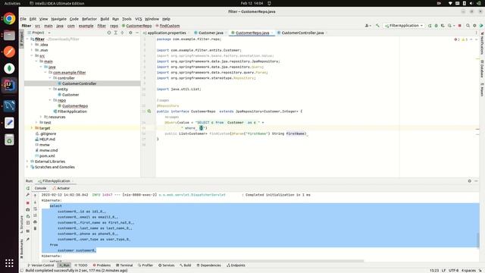The width and height of the screenshot is (485, 273).
Task: Stop the process in Run panel sidebar
Action: click(x=28, y=202)
